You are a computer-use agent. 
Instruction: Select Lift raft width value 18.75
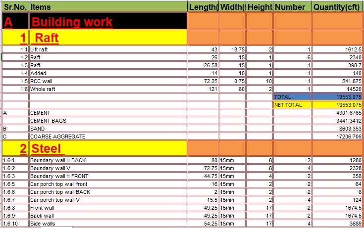tap(232, 49)
